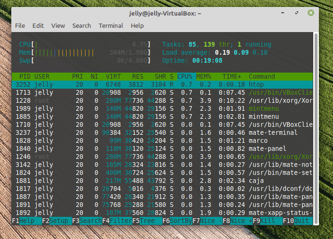Click the Tasks count line
Screen dimensions: 333x239
[x=217, y=44]
